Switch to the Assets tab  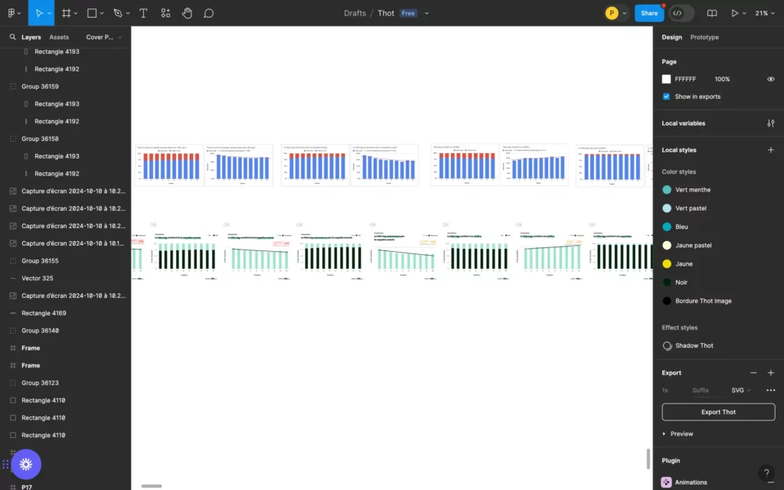pyautogui.click(x=59, y=37)
